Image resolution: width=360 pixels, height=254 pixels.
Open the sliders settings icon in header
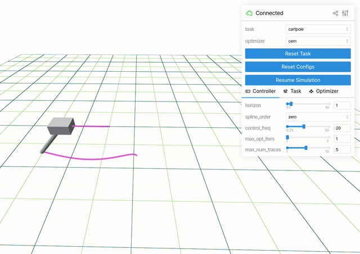click(x=345, y=13)
